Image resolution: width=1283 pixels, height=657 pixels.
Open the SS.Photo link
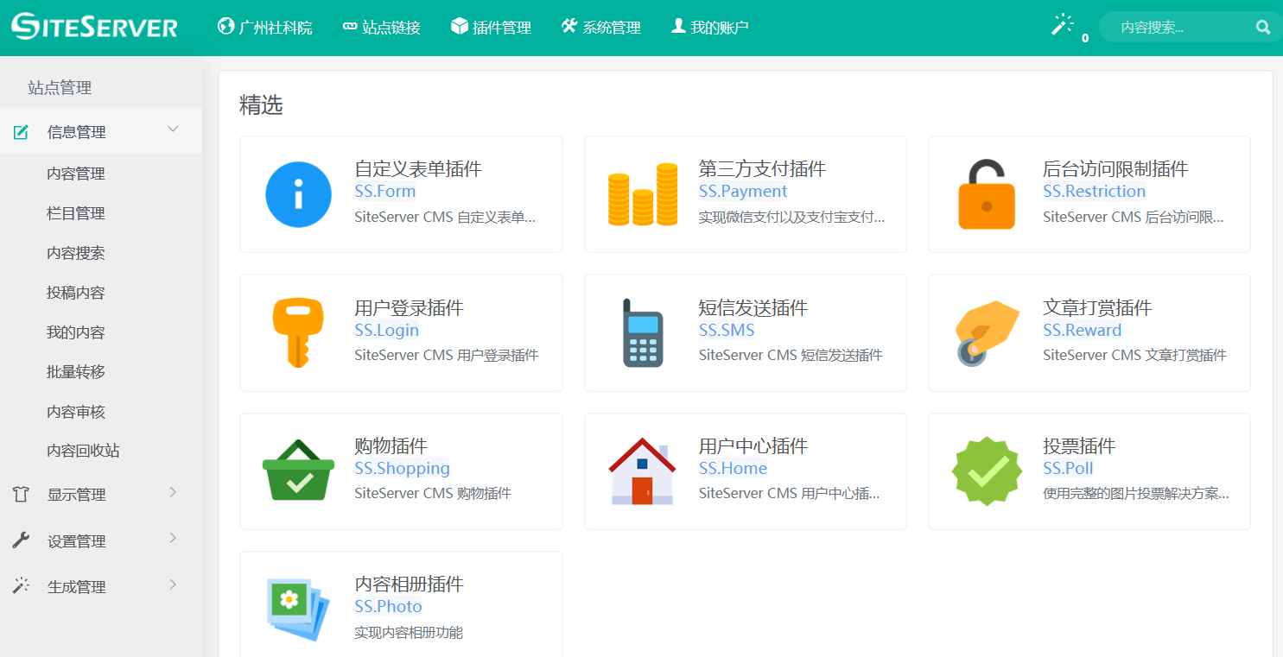tap(388, 607)
